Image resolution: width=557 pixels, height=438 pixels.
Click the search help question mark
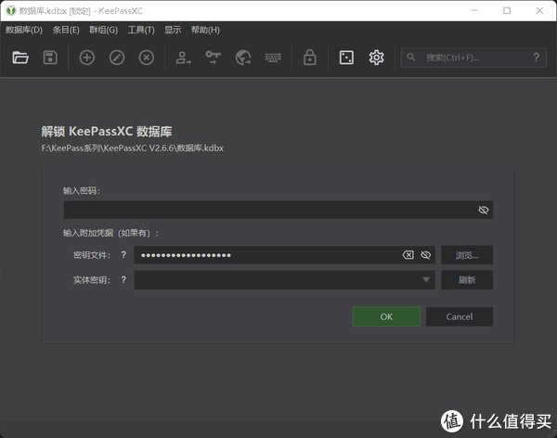[x=537, y=58]
